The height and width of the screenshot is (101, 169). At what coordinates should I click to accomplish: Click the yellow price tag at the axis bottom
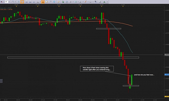(x=167, y=97)
